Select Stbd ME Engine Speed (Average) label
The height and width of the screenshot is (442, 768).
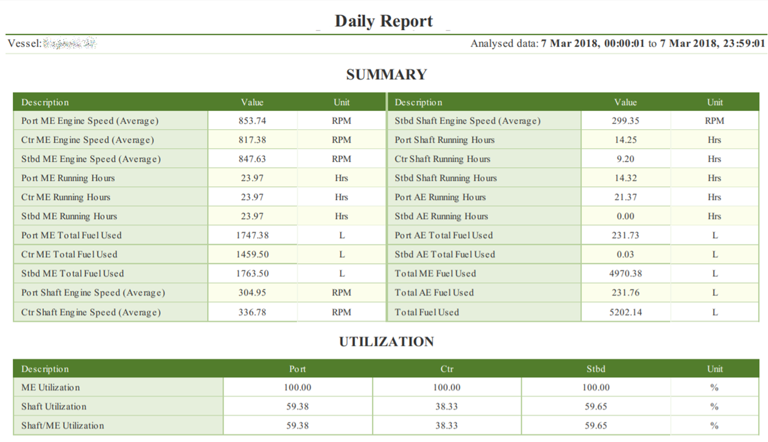(91, 159)
